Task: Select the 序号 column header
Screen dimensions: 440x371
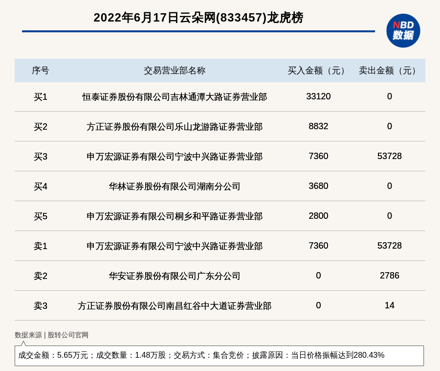Action: 41,70
